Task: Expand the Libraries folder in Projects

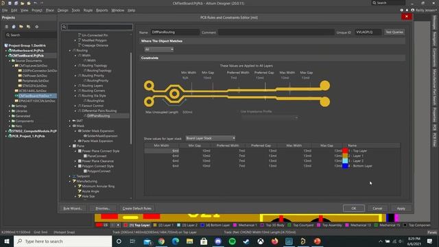Action: click(x=10, y=111)
